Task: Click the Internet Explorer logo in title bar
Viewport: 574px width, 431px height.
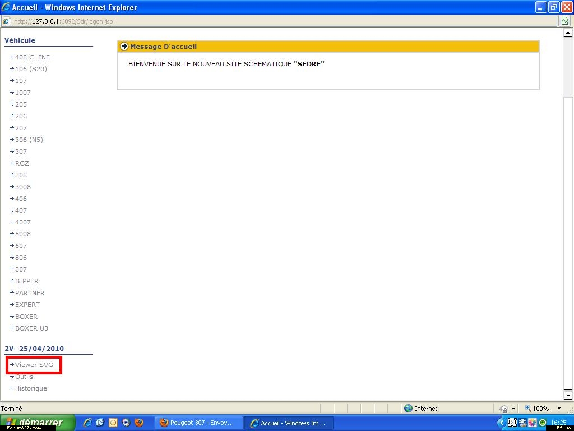Action: [x=6, y=7]
